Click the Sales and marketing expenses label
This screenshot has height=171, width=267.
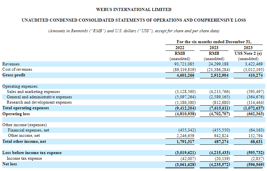(x=33, y=92)
